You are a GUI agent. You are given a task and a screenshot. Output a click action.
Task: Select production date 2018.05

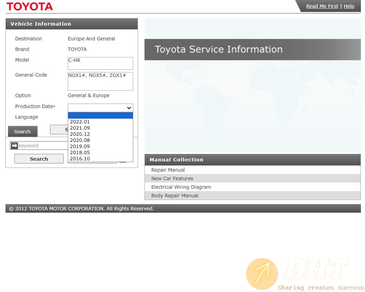pos(100,152)
